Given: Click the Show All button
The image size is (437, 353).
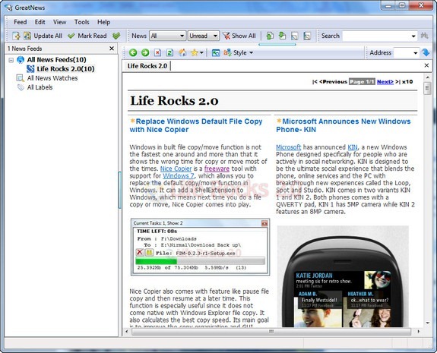Looking at the screenshot, I should [x=239, y=36].
